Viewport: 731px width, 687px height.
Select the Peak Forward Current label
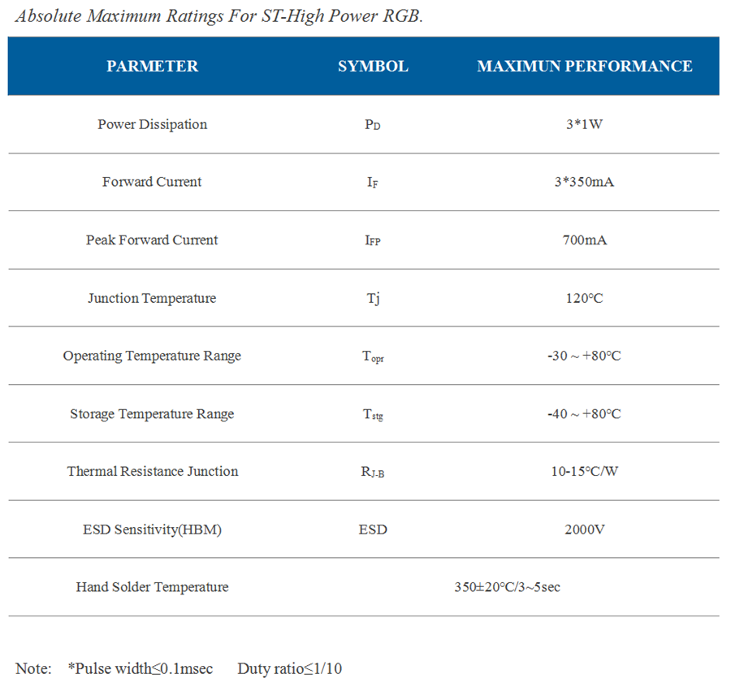click(x=152, y=240)
